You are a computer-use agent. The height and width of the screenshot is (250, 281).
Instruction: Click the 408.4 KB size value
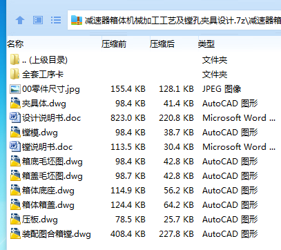click(128, 234)
